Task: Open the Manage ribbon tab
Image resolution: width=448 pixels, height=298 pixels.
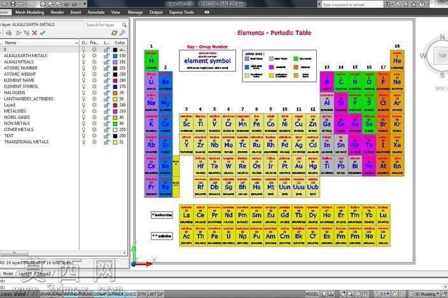Action: click(x=135, y=12)
